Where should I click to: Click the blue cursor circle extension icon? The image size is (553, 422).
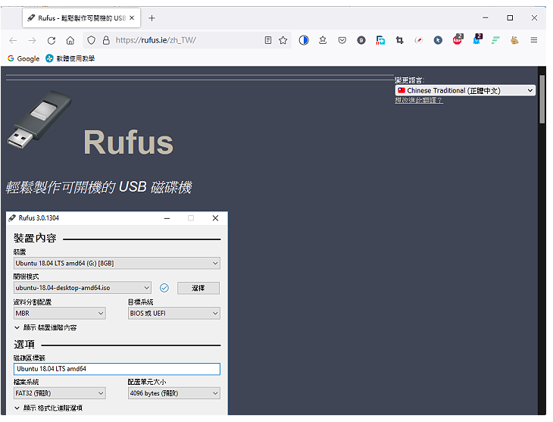[438, 41]
